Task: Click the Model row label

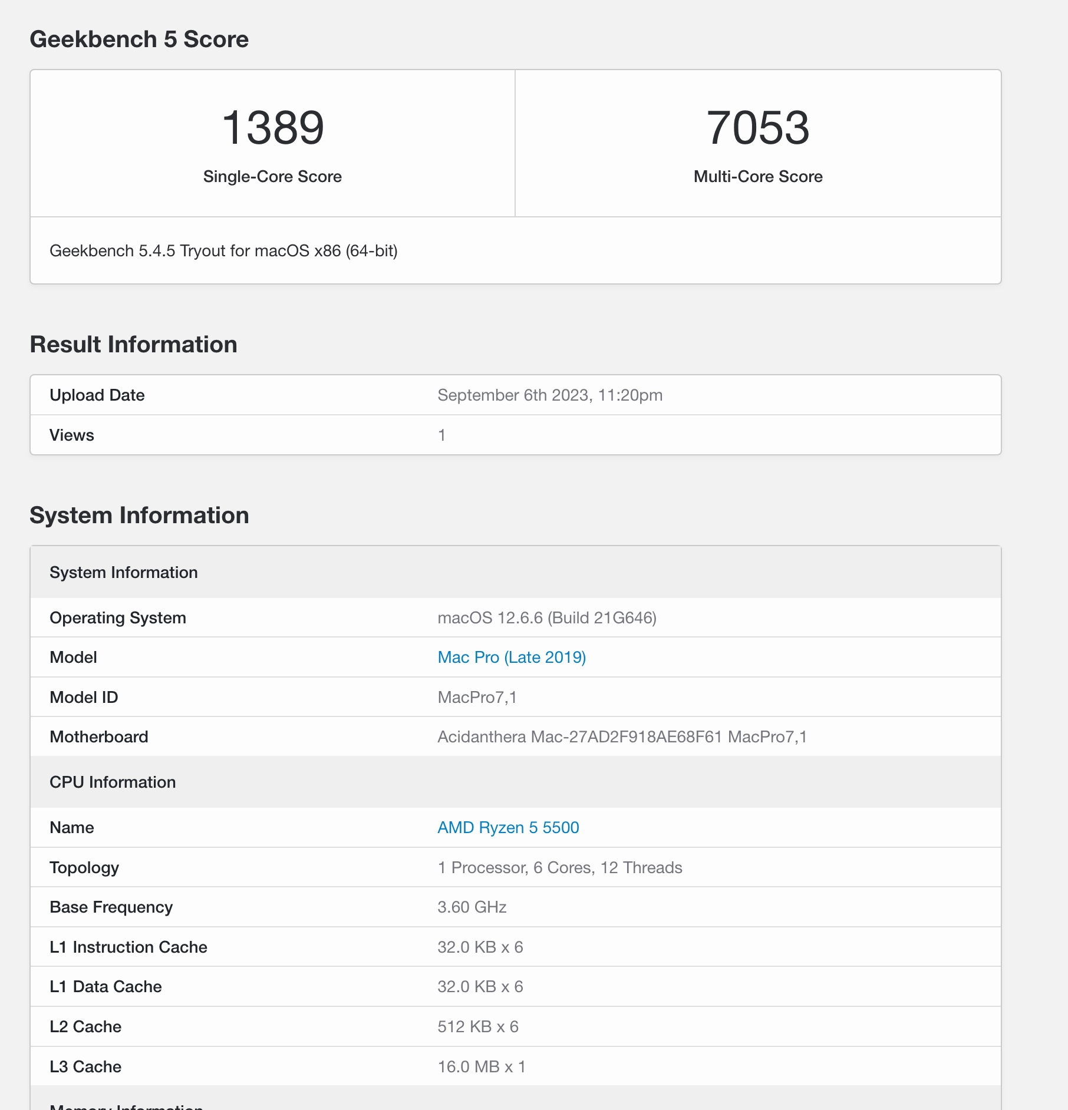Action: [x=73, y=657]
